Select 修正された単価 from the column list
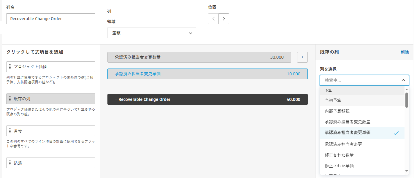Viewport: 414px width, 178px height. pos(362,166)
